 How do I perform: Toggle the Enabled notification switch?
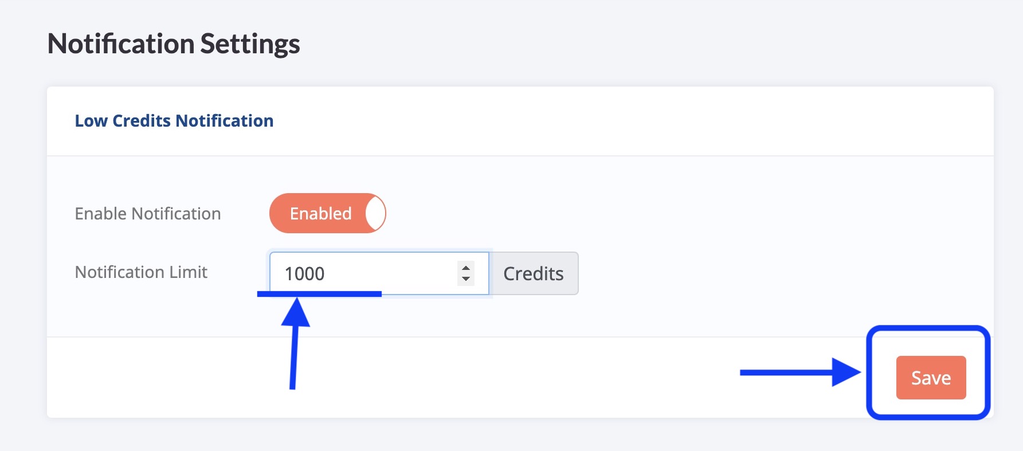(x=327, y=213)
